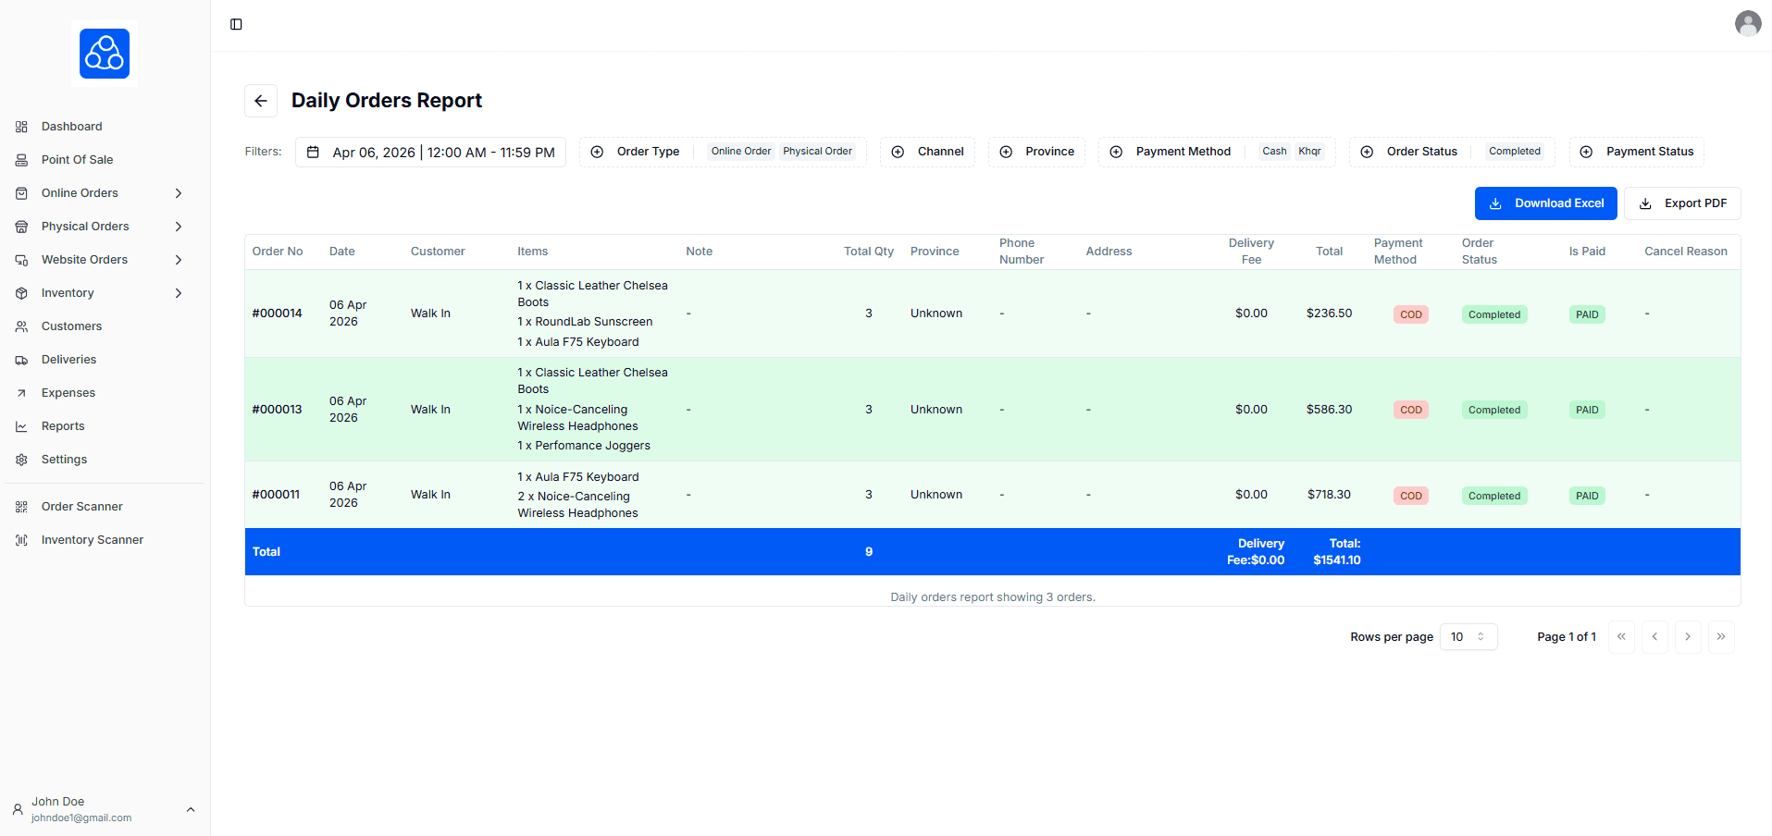
Task: Go to the last page
Action: pyautogui.click(x=1721, y=637)
